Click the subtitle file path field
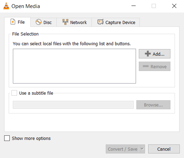184x158 pixels. point(73,105)
